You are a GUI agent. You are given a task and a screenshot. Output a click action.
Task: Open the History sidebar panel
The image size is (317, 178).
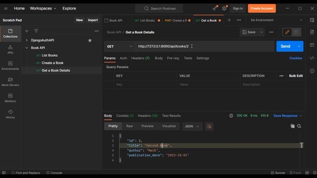(x=10, y=114)
